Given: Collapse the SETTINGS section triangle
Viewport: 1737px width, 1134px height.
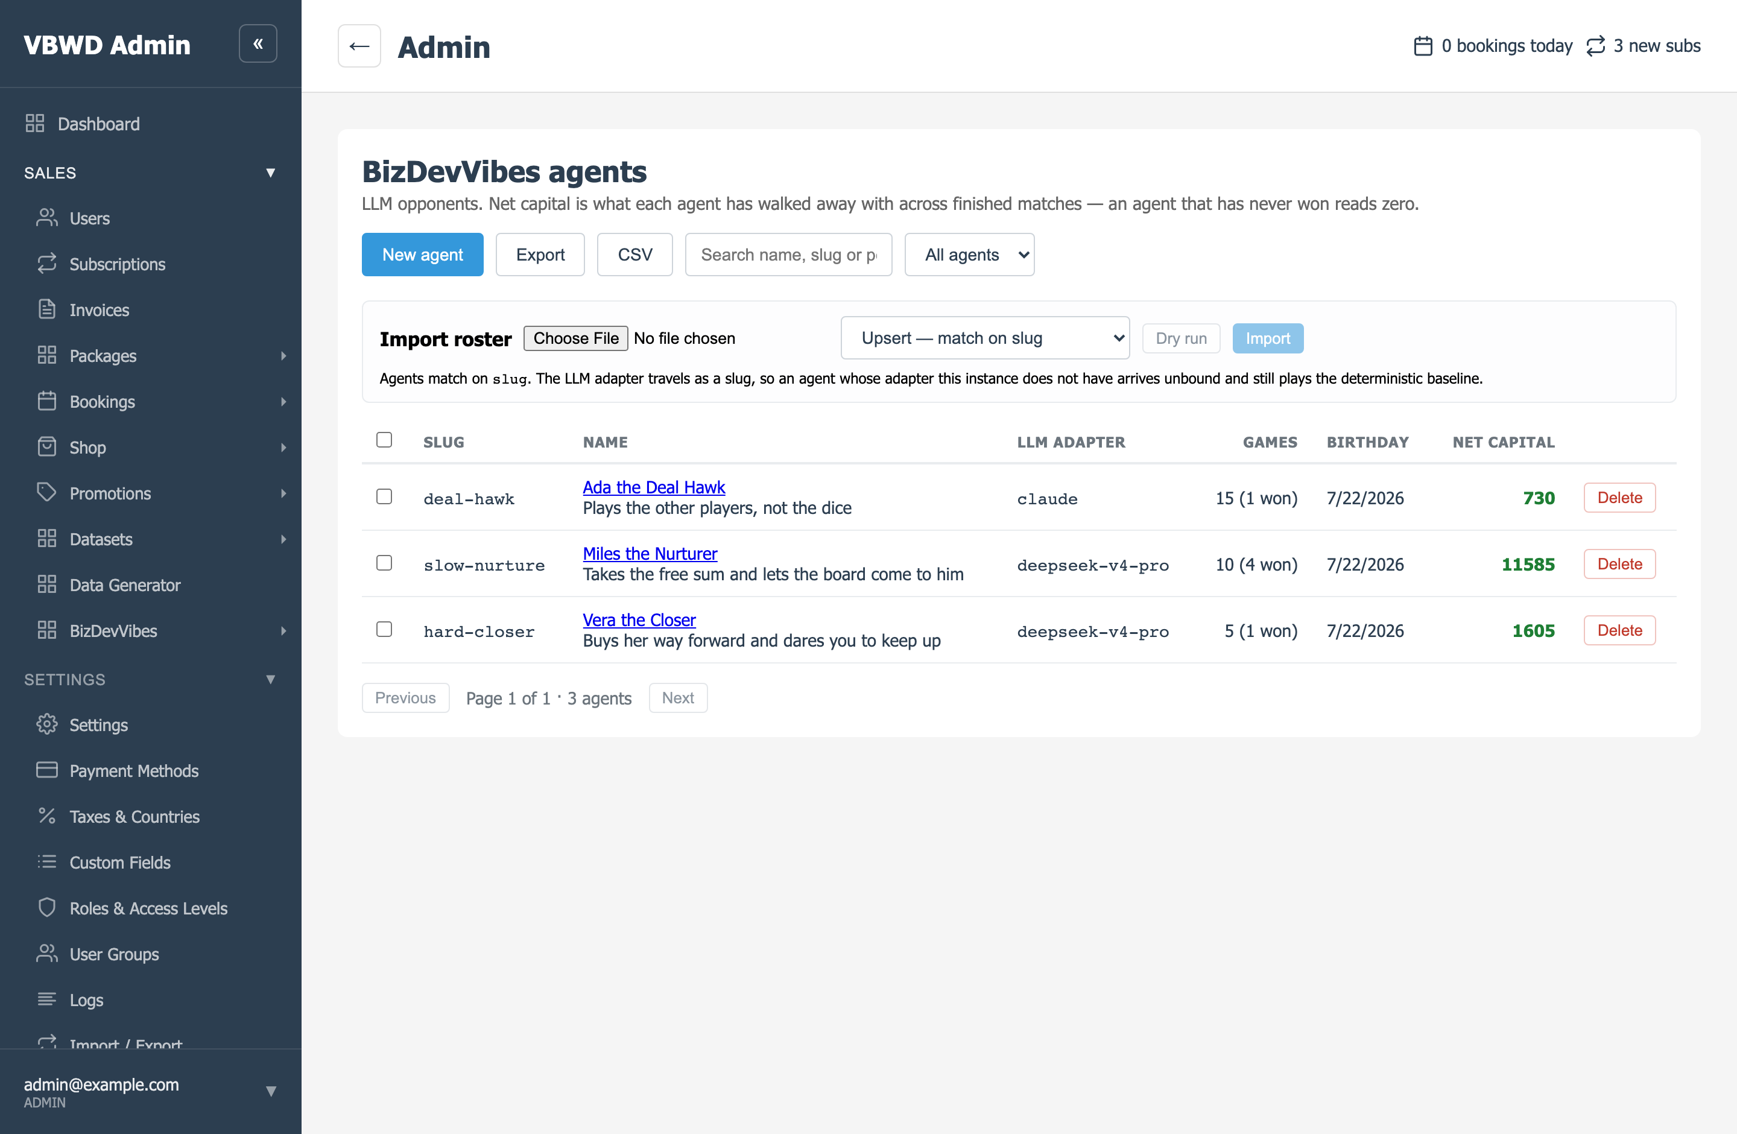Looking at the screenshot, I should (x=271, y=679).
